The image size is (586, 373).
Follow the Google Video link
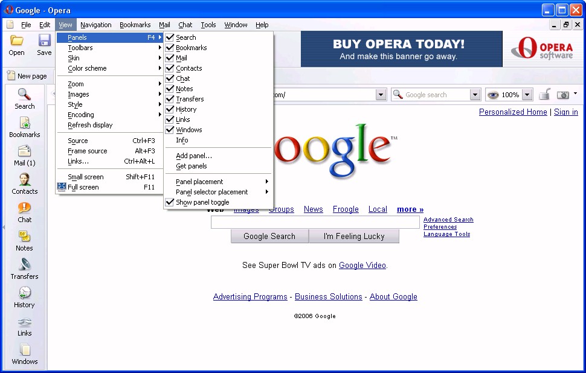(362, 265)
